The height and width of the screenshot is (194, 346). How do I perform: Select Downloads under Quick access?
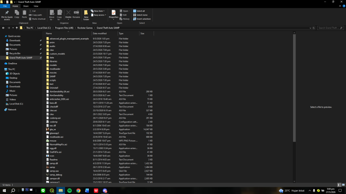click(15, 41)
